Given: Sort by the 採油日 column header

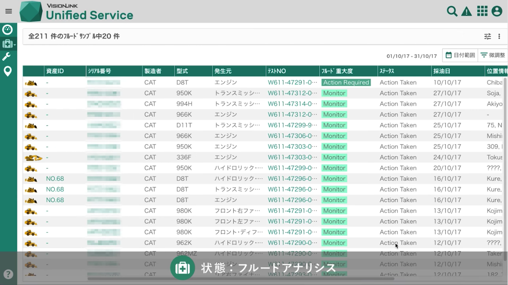Looking at the screenshot, I should coord(441,71).
